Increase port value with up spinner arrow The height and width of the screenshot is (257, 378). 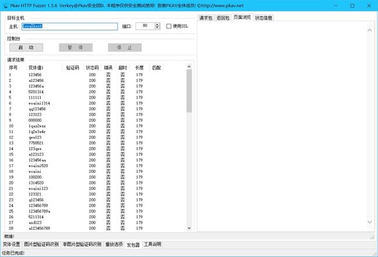pos(157,24)
